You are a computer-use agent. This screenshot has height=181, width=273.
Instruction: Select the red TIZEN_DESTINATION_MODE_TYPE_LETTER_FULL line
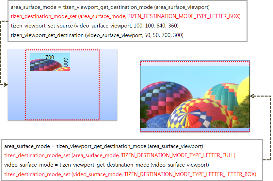tap(120, 155)
